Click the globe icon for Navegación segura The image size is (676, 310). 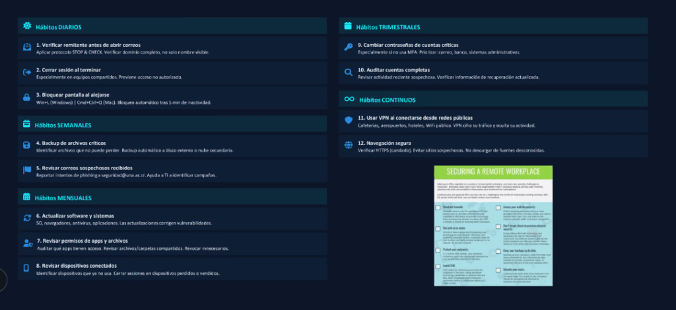tap(349, 145)
